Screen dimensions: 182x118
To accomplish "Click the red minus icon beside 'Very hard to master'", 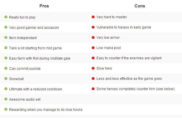I will click(x=93, y=17).
